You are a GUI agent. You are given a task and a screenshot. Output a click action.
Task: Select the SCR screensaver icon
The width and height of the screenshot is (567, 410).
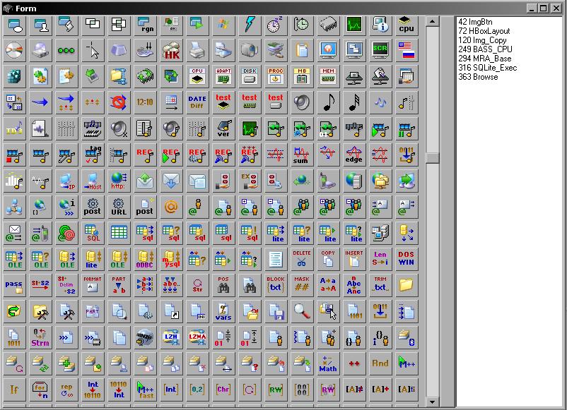[x=380, y=51]
